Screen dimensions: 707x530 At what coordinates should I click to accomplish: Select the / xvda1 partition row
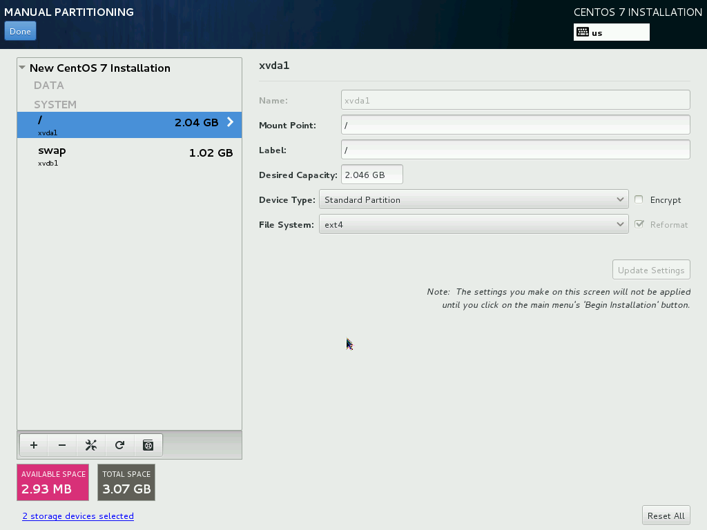point(129,125)
